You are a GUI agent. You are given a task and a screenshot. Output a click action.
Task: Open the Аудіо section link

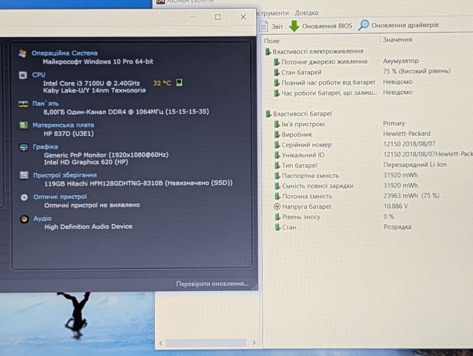[x=43, y=218]
